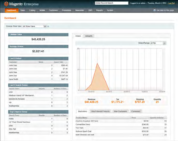This screenshot has height=141, width=178.
Task: Open Jane Smith's order row
Action: [38, 79]
